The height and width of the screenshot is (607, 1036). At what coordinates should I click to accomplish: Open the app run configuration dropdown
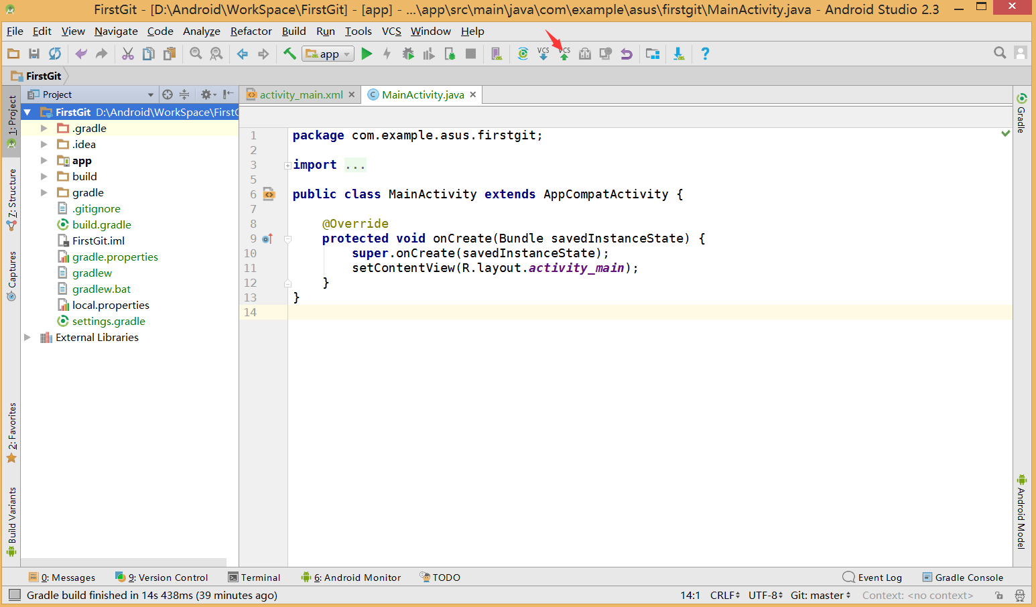(328, 54)
